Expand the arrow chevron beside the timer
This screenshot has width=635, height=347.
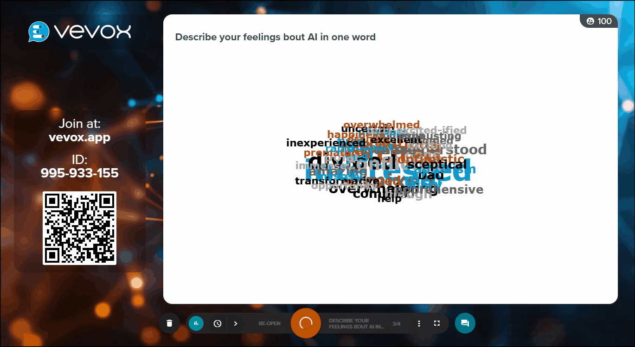tap(236, 323)
